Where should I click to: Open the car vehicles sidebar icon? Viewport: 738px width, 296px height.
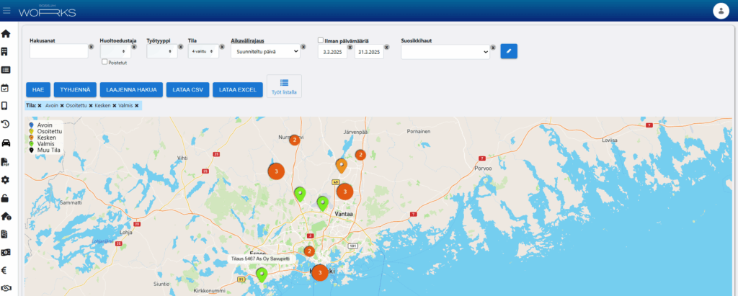tap(5, 142)
